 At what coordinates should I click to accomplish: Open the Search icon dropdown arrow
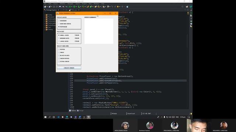100,7
